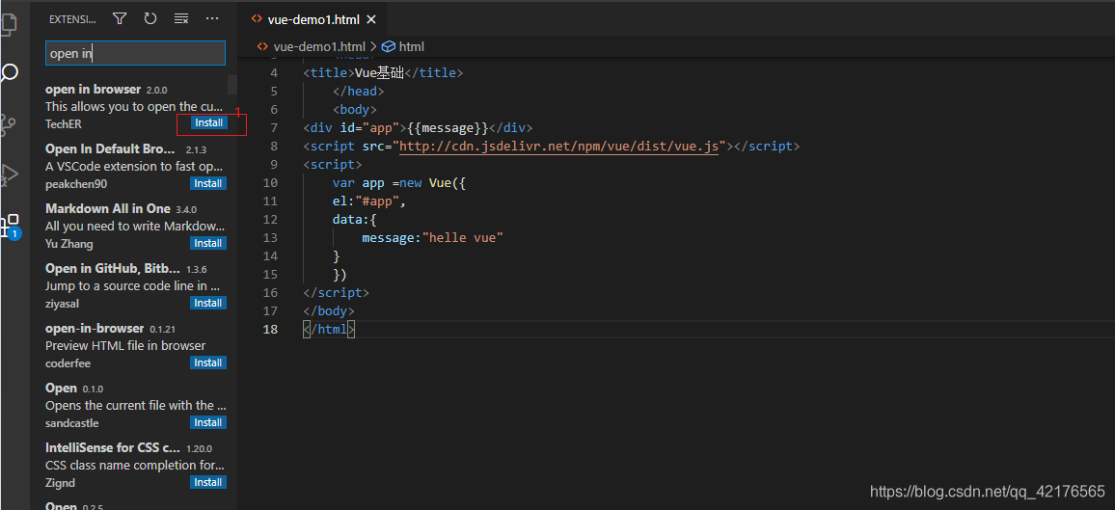The width and height of the screenshot is (1115, 510).
Task: Open Extensions activity icon with badge
Action: click(10, 228)
